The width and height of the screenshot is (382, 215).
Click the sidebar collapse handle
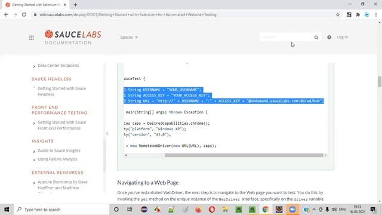click(107, 134)
